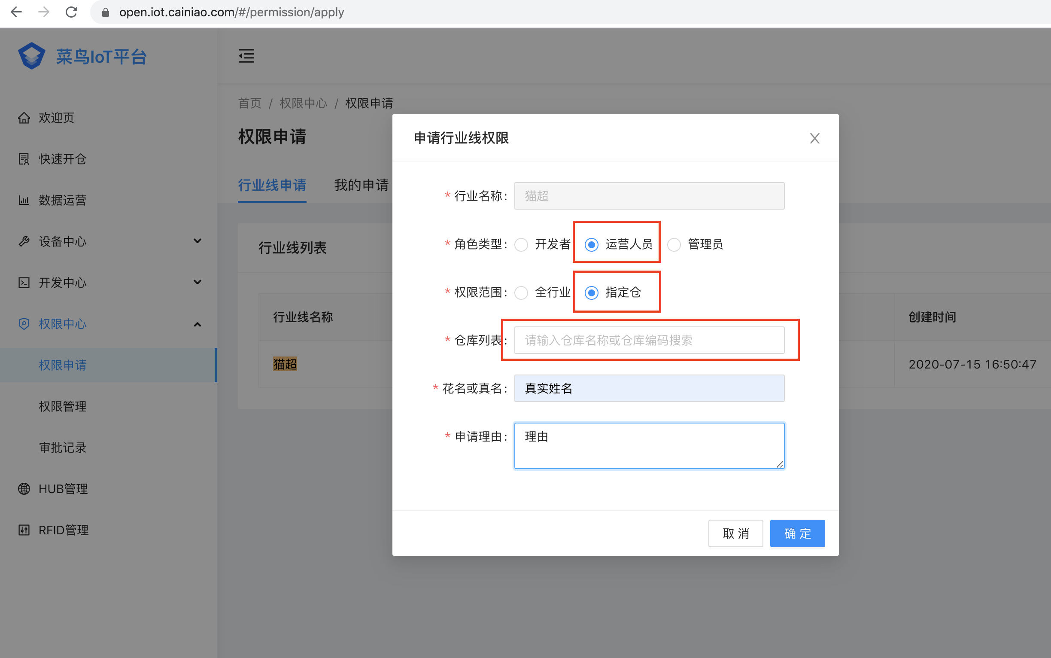Image resolution: width=1051 pixels, height=658 pixels.
Task: Click the sidebar collapse menu icon
Action: [x=246, y=56]
